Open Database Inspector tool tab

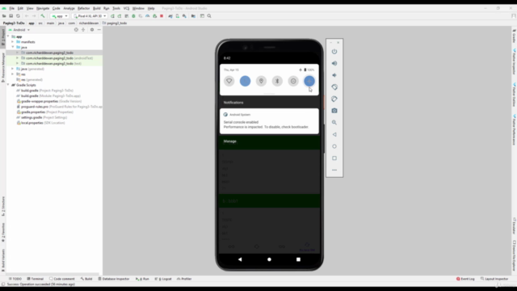(114, 279)
